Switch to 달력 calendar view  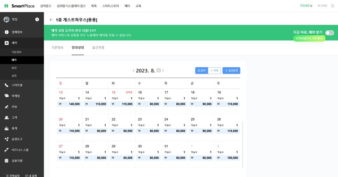coord(202,71)
